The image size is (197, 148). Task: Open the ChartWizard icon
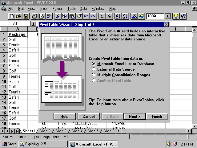134,16
